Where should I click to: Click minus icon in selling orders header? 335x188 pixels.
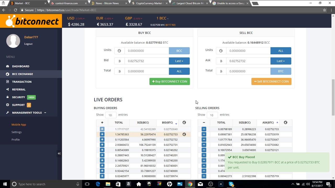point(204,122)
